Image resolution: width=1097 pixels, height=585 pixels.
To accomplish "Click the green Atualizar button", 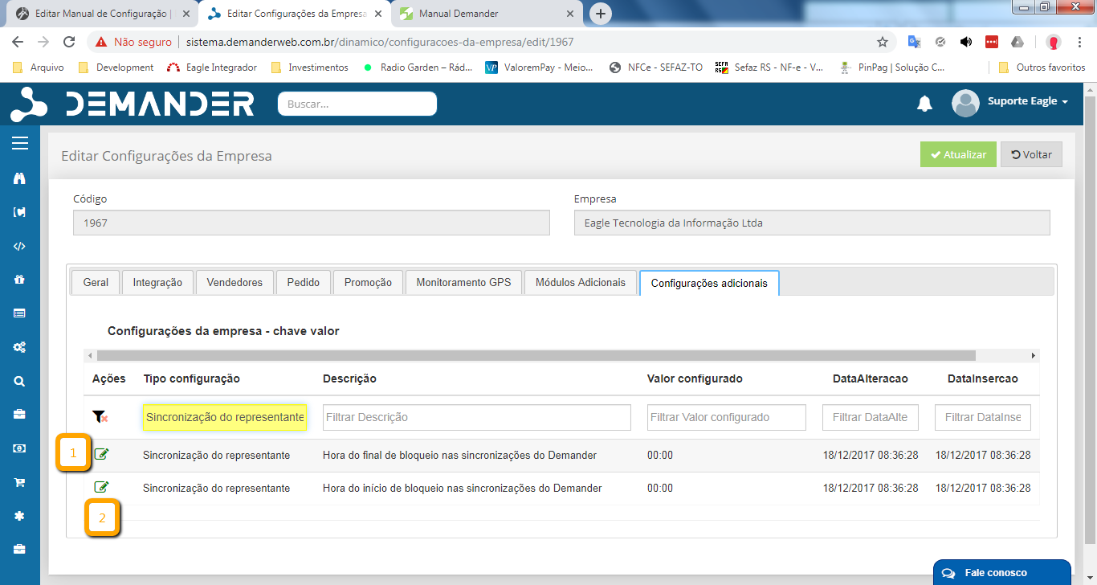I will tap(958, 154).
